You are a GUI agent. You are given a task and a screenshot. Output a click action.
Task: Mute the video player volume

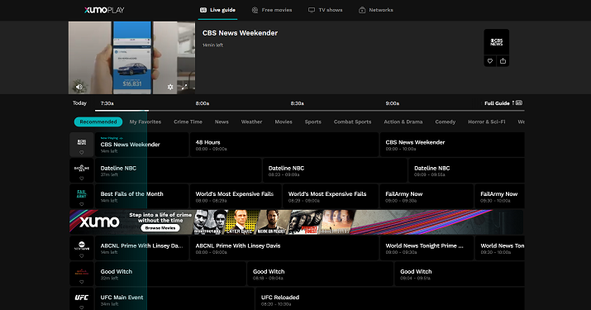(79, 87)
